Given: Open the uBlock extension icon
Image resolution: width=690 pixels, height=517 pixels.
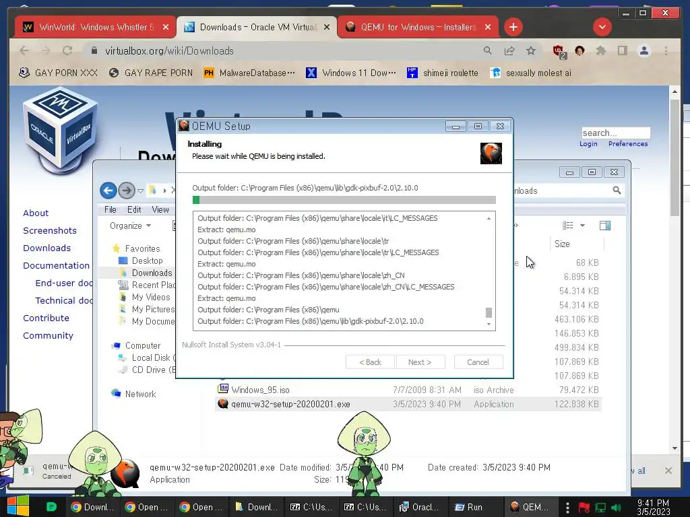Looking at the screenshot, I should 559,51.
